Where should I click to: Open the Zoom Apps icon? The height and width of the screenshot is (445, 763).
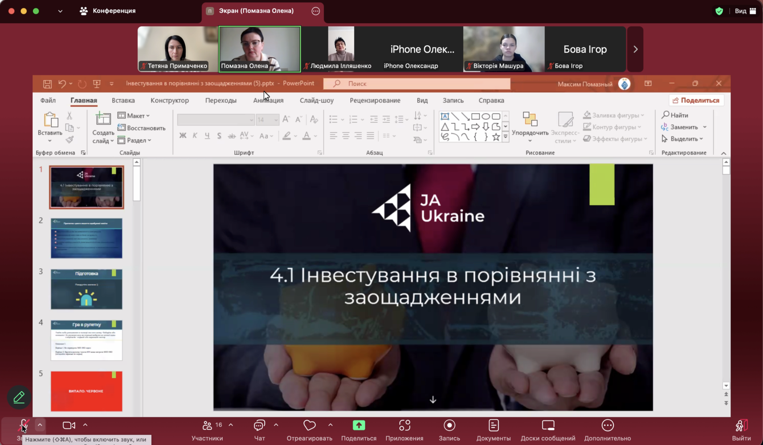click(x=404, y=426)
